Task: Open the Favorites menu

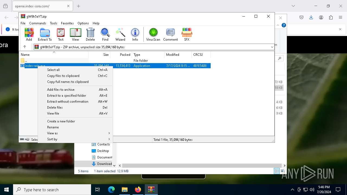Action: (67, 23)
